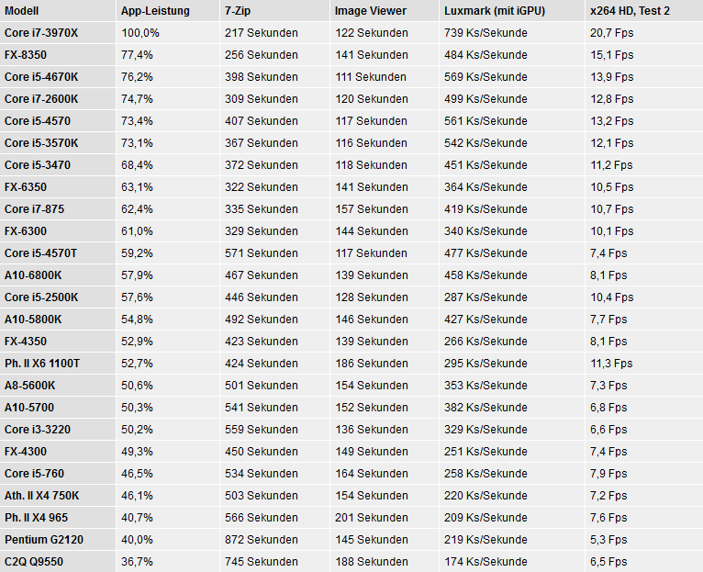Viewport: 703px width, 572px height.
Task: Click the Core i5-4670K model name
Action: (41, 77)
